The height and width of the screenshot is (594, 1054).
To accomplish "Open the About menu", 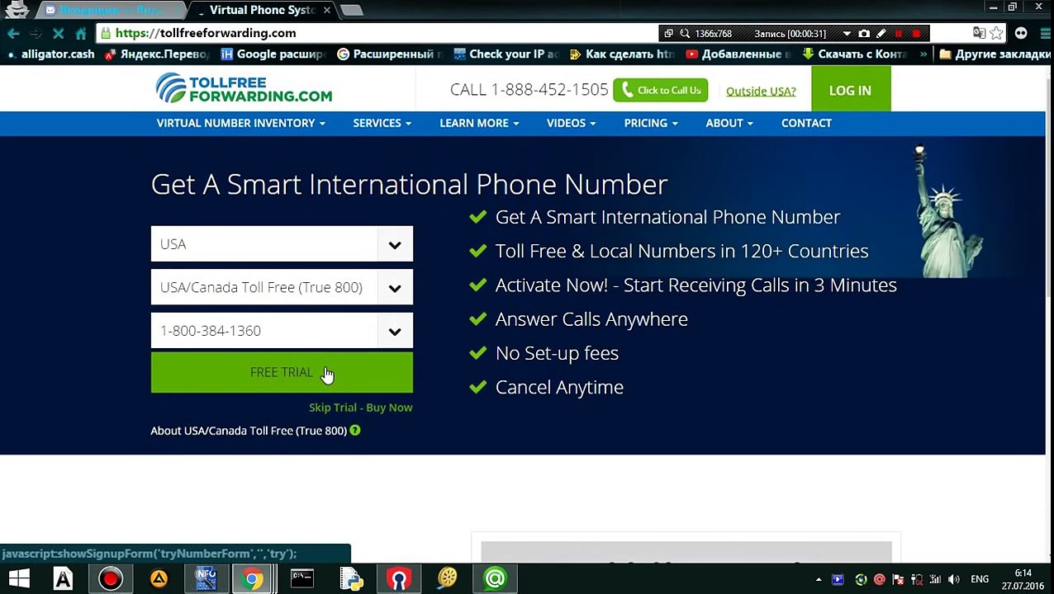I will click(729, 123).
